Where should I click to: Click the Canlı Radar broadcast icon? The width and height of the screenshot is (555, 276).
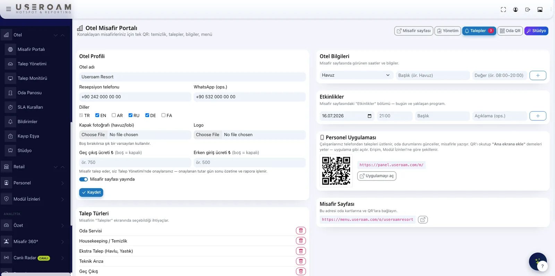coord(6,258)
